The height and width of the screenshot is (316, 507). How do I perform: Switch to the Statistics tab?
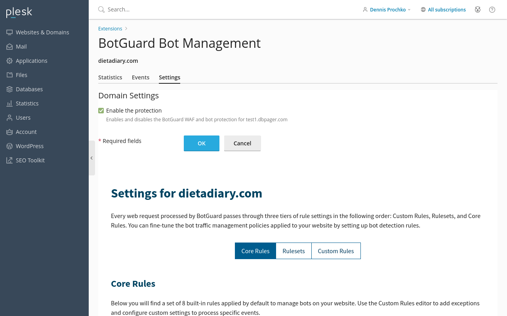[x=110, y=77]
